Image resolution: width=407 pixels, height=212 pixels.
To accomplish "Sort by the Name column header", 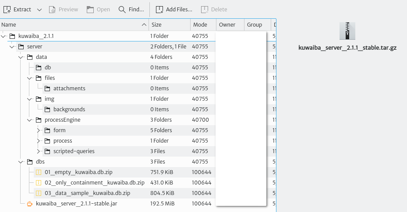I will point(74,25).
